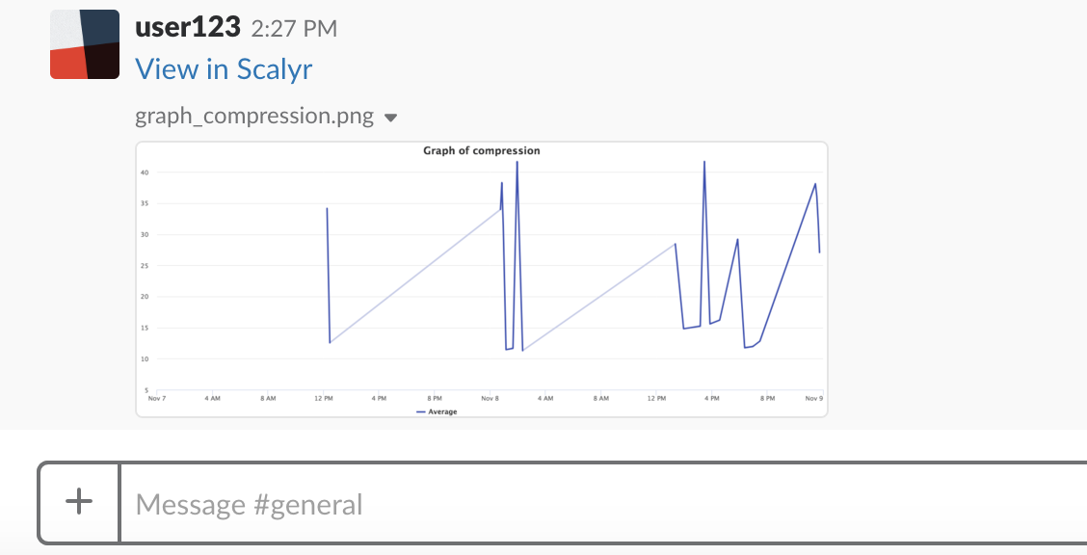The width and height of the screenshot is (1087, 555).
Task: Select the Nov 8 x-axis label
Action: pyautogui.click(x=490, y=397)
